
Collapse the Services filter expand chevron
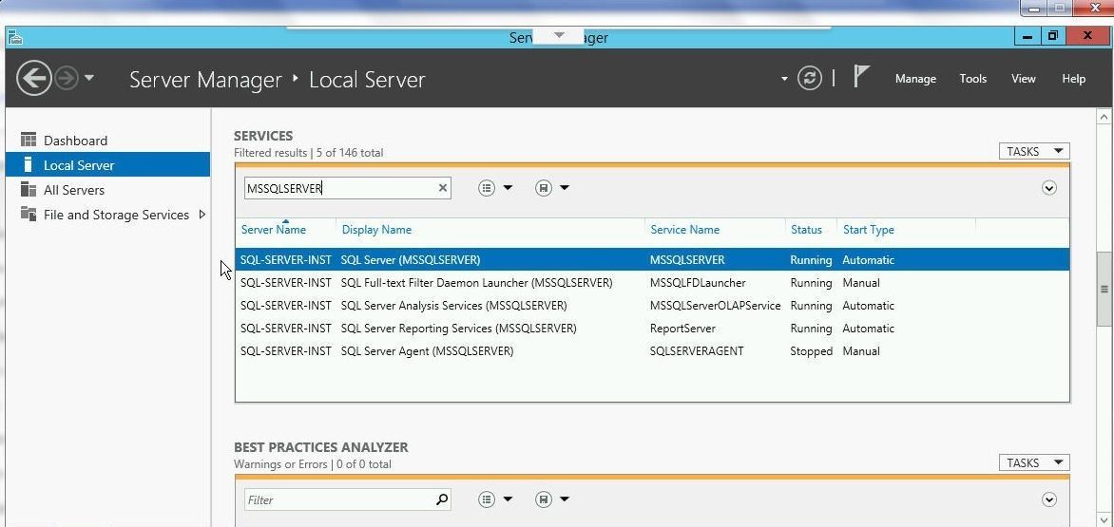1048,188
